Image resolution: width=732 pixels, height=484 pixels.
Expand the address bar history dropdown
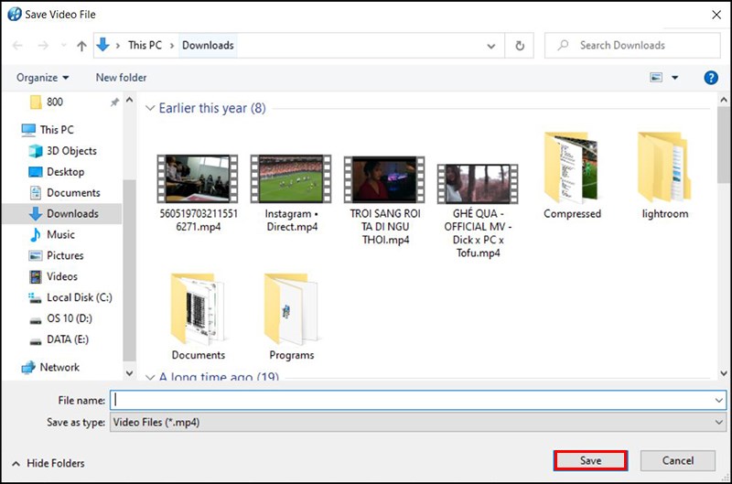pos(491,46)
